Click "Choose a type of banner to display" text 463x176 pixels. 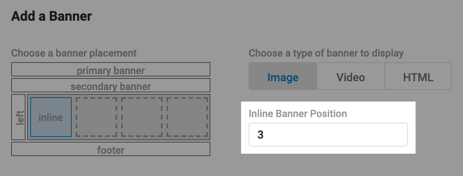326,53
